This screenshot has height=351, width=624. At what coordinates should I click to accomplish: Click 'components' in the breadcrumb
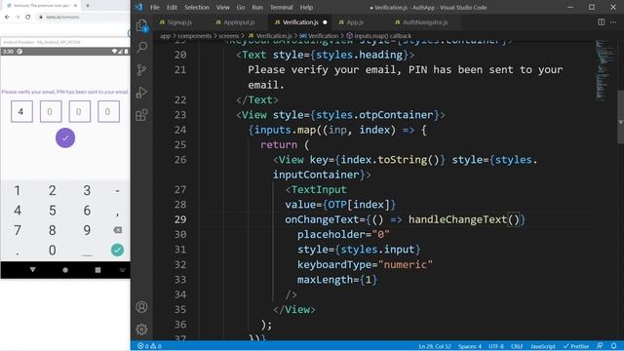(x=195, y=36)
